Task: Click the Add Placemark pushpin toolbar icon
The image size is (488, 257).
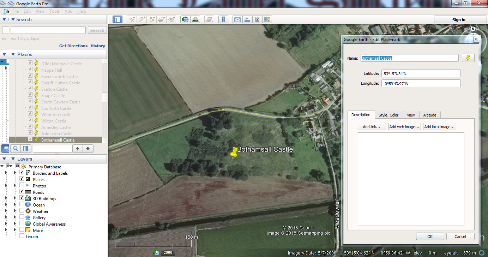Action: point(132,19)
